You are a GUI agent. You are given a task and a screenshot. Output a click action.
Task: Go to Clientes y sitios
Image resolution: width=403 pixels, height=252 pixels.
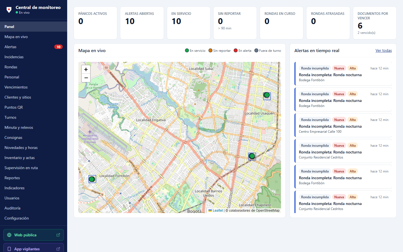tap(34, 97)
